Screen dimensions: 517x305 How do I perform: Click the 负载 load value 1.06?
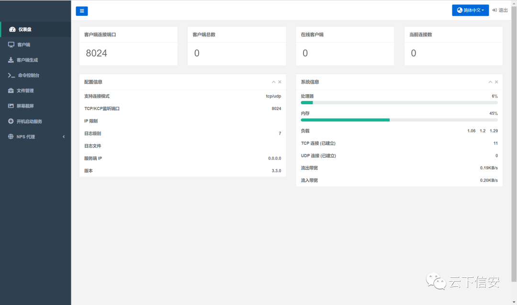tap(471, 131)
